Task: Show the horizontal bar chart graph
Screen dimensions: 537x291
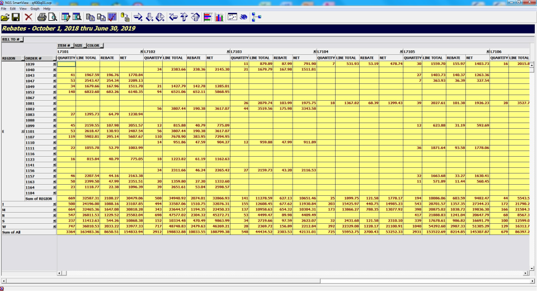Action: (x=208, y=17)
